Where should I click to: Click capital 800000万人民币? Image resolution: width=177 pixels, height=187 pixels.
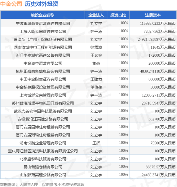point(162,80)
